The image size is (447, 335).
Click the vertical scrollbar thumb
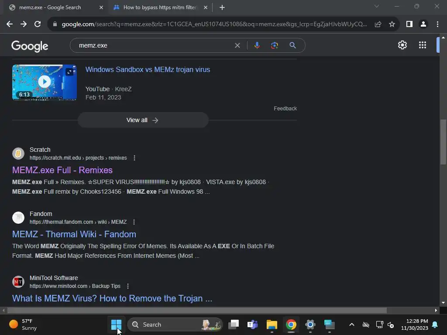pyautogui.click(x=443, y=142)
